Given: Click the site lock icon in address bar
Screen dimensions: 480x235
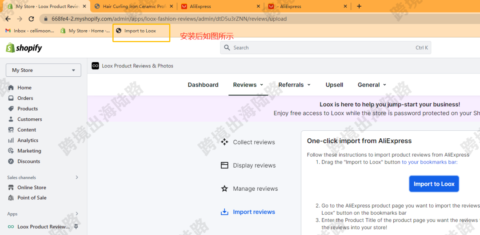Looking at the screenshot, I should coord(46,19).
